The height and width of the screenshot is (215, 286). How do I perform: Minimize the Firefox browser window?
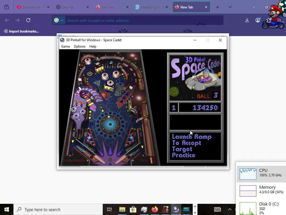click(254, 7)
